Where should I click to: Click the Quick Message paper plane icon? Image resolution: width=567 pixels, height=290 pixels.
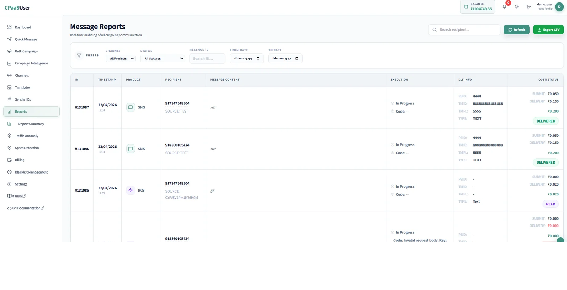pyautogui.click(x=10, y=39)
